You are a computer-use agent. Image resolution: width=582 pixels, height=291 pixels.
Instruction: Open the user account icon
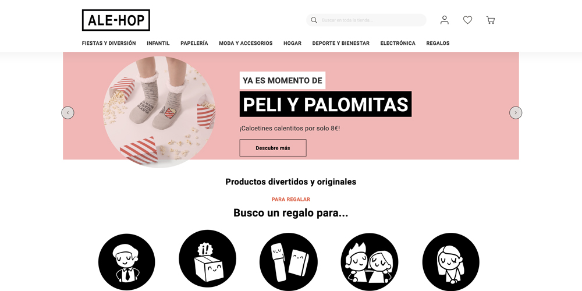(x=444, y=20)
